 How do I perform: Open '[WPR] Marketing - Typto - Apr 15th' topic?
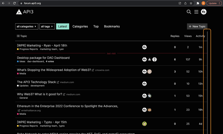coord(42,122)
